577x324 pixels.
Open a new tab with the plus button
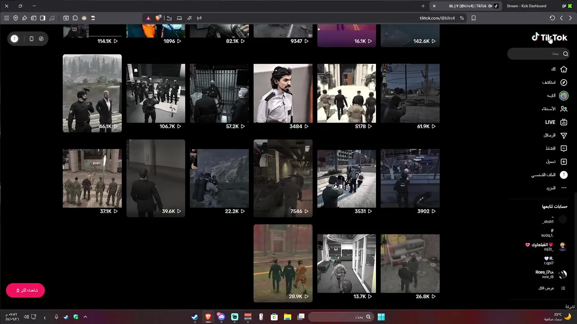423,6
